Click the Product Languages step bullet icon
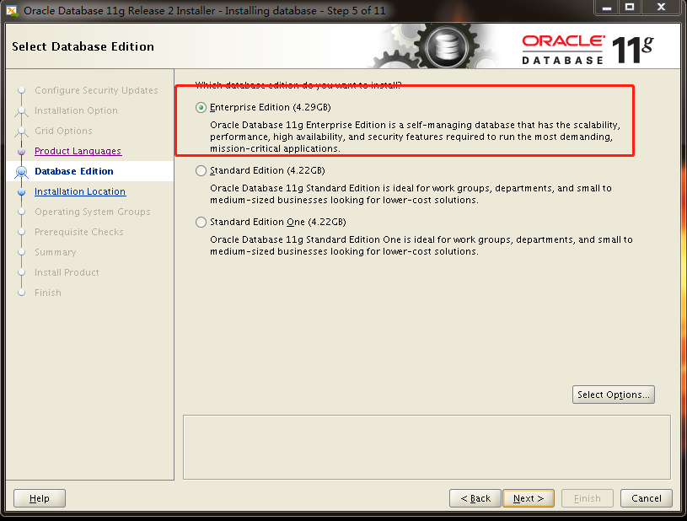The height and width of the screenshot is (521, 687). pos(21,152)
